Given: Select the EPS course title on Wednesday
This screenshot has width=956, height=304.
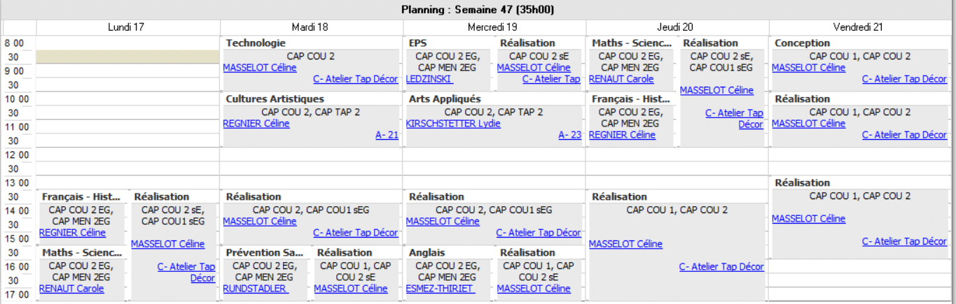Looking at the screenshot, I should (418, 43).
